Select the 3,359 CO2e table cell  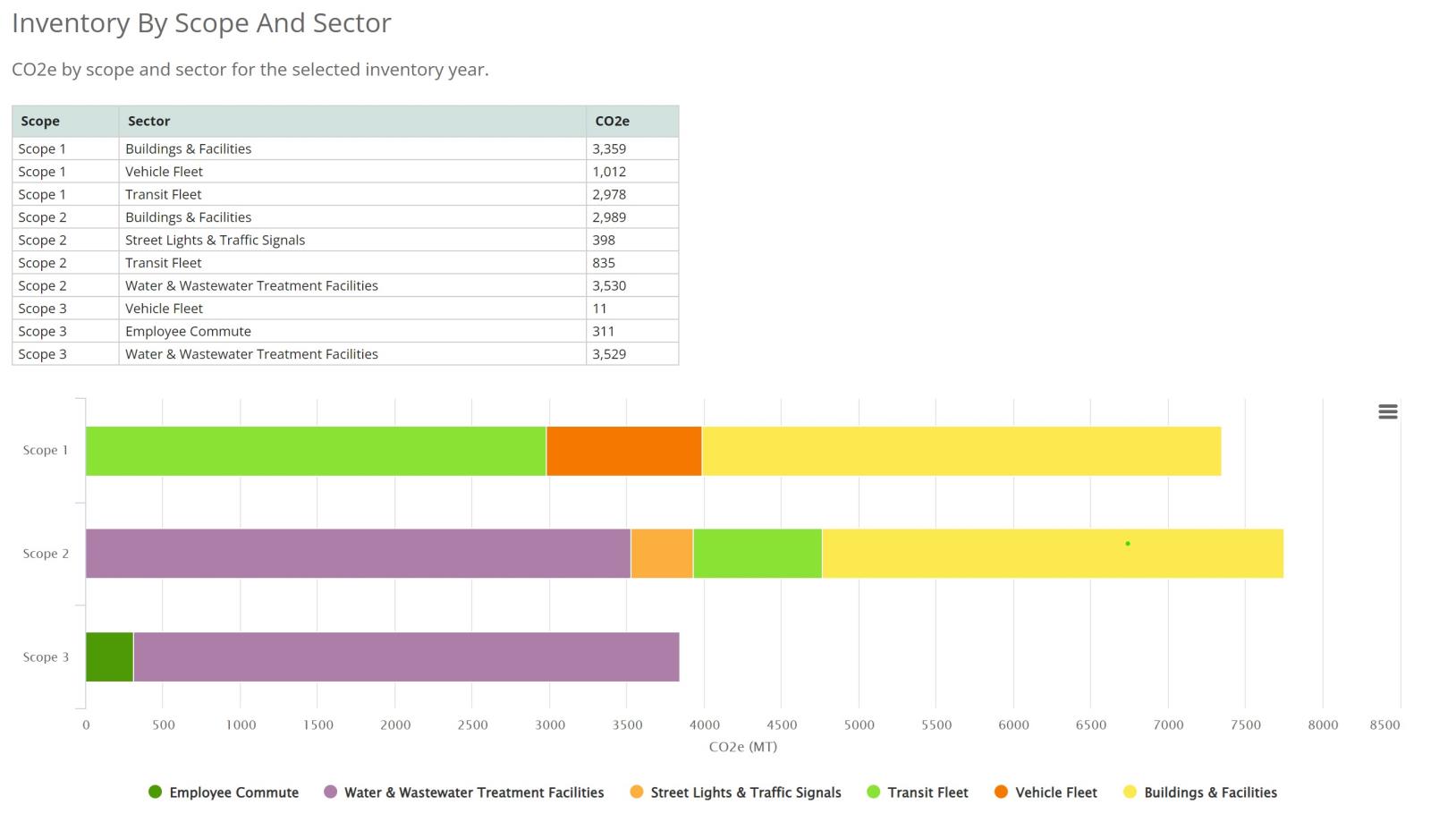coord(632,148)
